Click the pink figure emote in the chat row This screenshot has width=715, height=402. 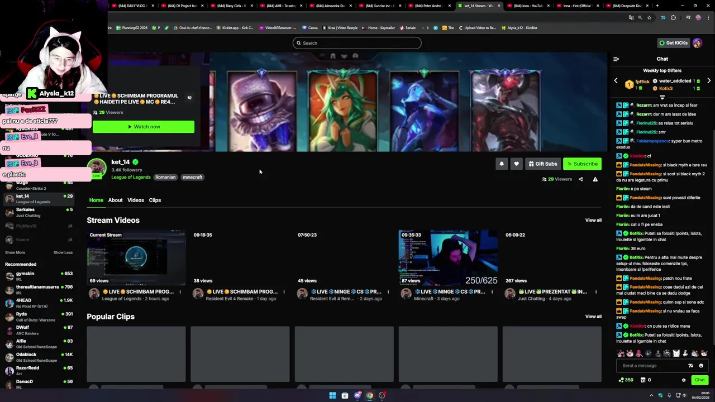tap(638, 353)
